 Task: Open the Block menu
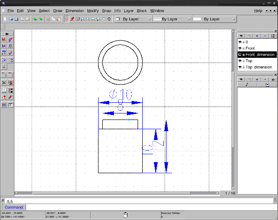point(142,11)
